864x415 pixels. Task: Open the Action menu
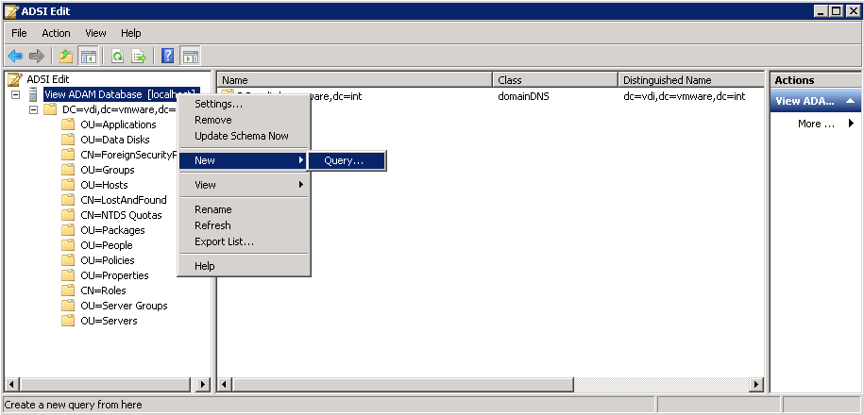coord(57,33)
